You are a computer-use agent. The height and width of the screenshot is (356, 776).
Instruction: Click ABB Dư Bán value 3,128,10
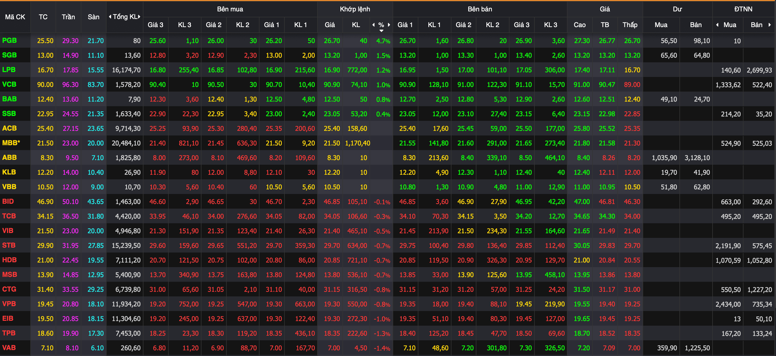point(697,158)
